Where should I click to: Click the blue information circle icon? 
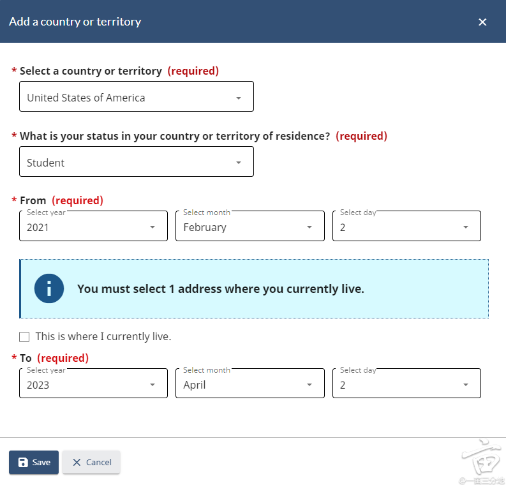(49, 288)
